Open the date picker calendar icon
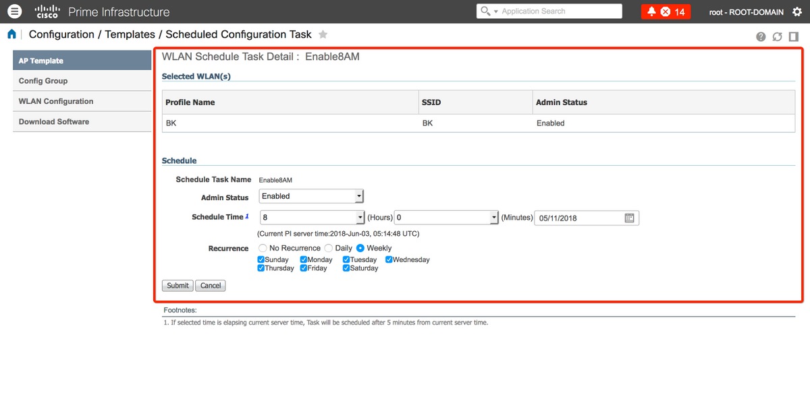Viewport: 810px width, 405px height. (x=630, y=218)
